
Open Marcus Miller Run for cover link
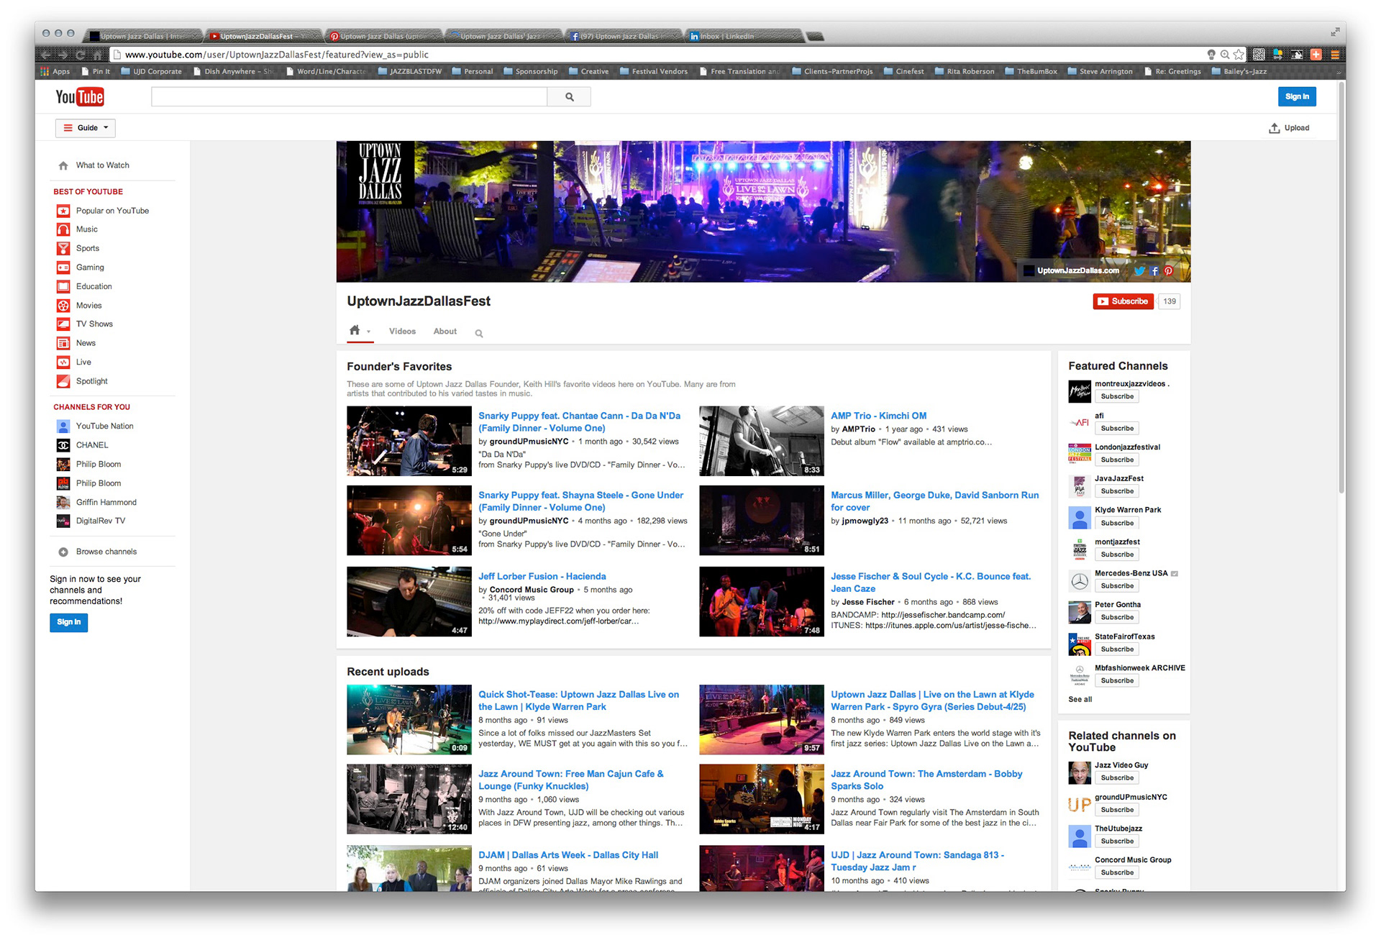(x=934, y=501)
